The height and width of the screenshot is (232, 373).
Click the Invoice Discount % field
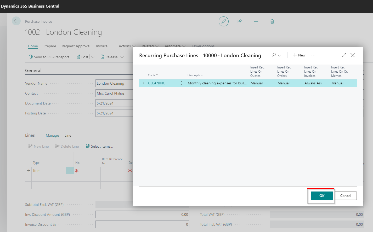(142, 224)
